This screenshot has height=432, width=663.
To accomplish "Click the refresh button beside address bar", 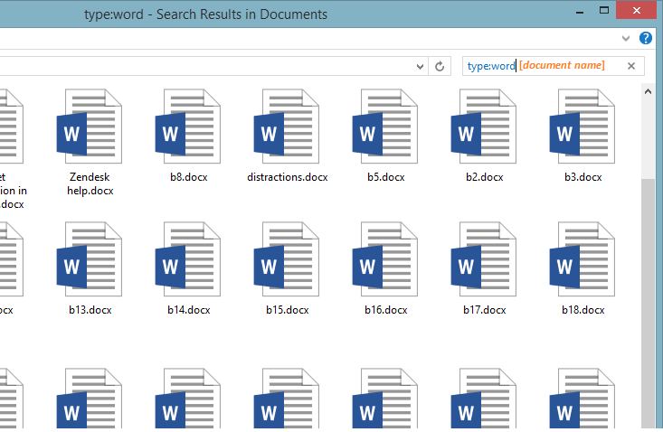I will pos(440,66).
